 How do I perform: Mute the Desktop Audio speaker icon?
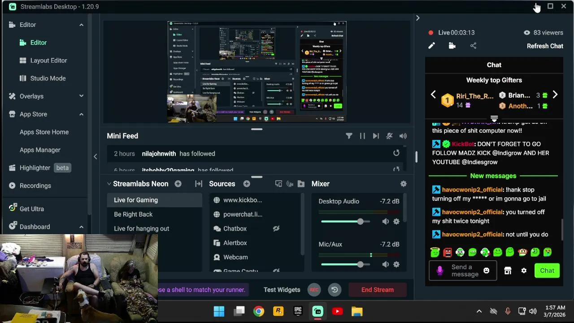click(x=386, y=222)
